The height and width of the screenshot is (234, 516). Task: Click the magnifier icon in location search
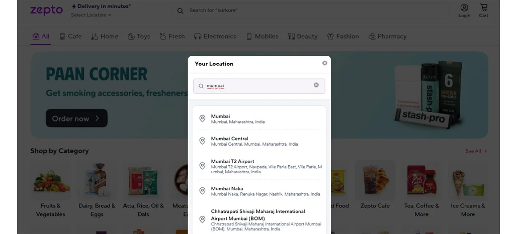pyautogui.click(x=201, y=86)
